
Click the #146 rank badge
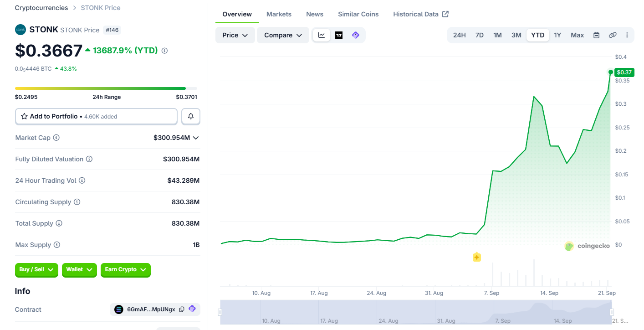(x=112, y=30)
